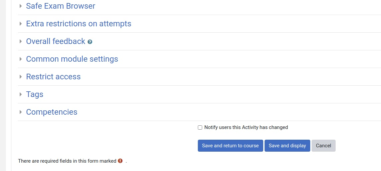Viewport: 381px width, 171px height.
Task: Cancel editing the quiz settings
Action: point(323,146)
